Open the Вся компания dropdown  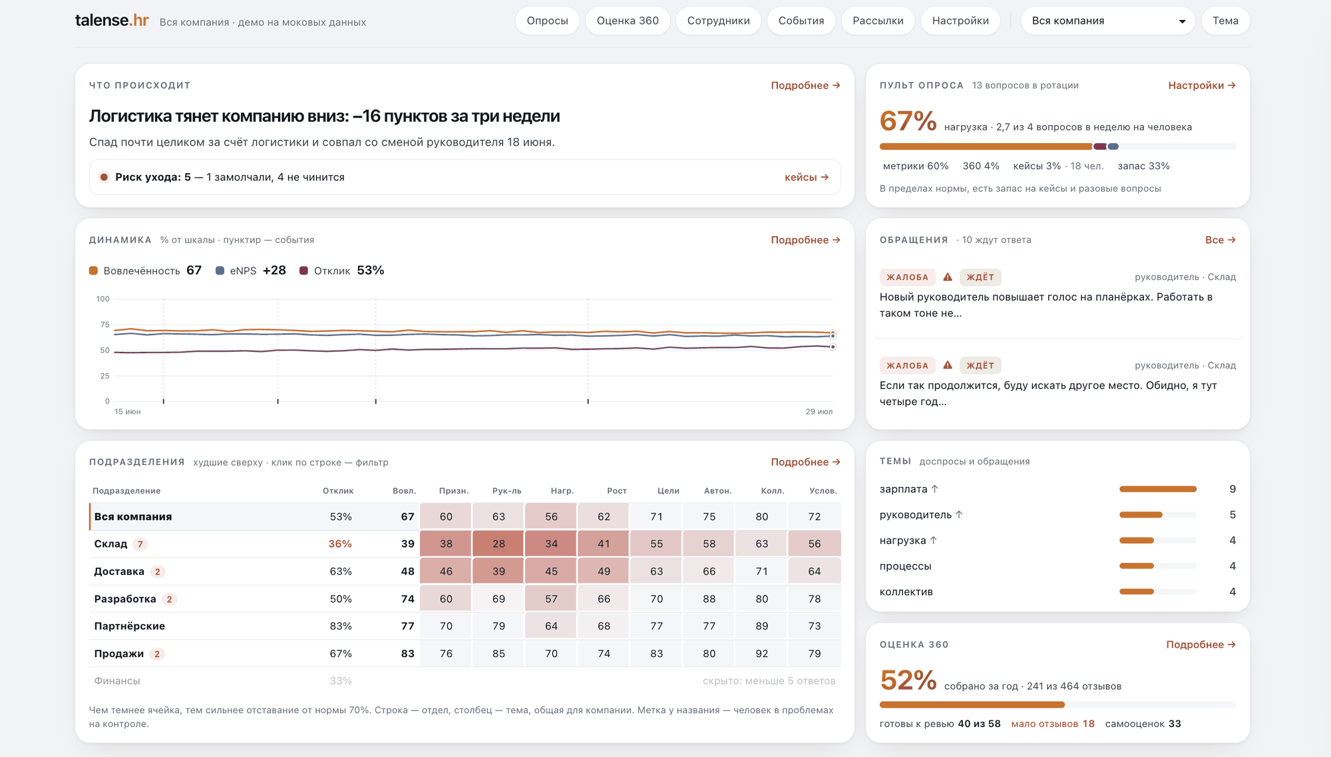coord(1108,21)
